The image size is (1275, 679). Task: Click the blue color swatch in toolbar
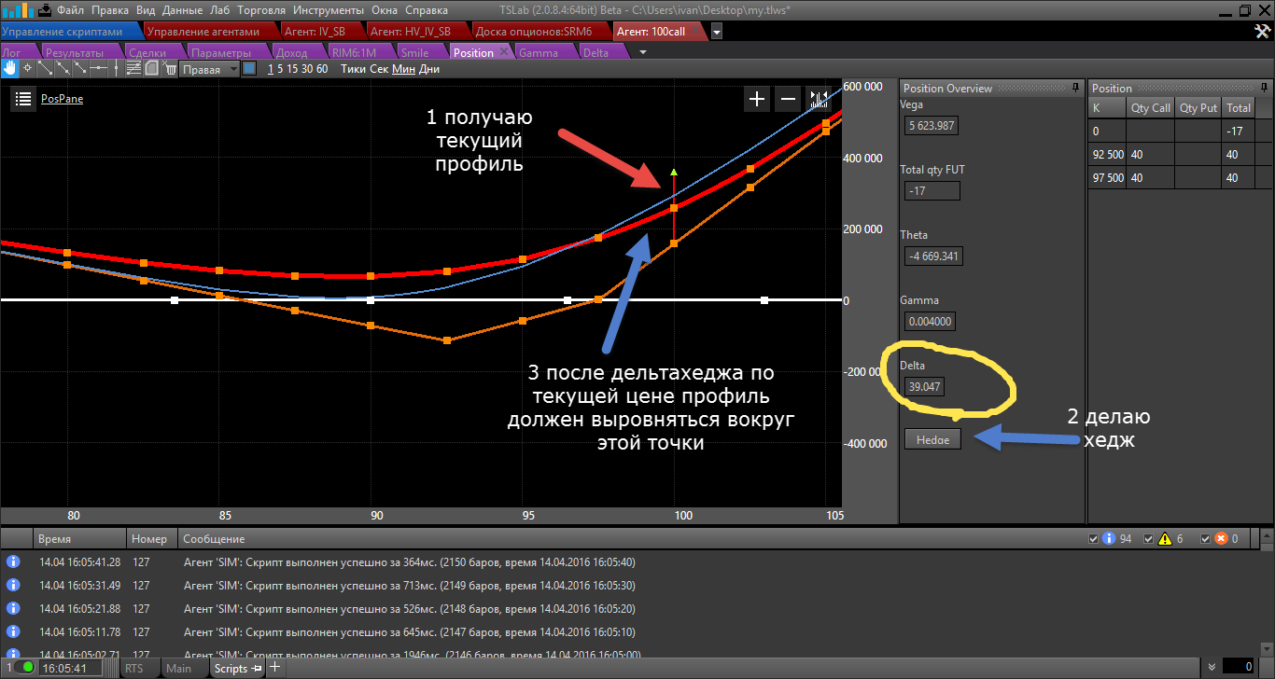click(x=249, y=69)
